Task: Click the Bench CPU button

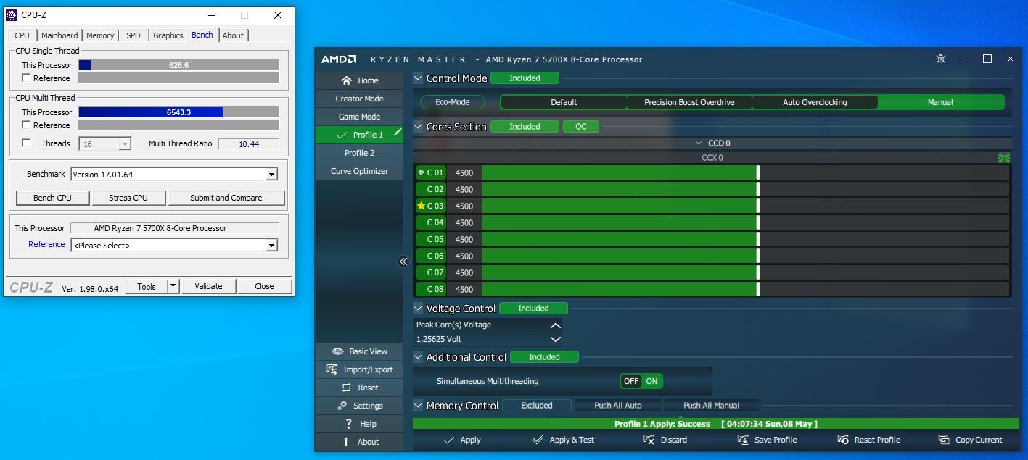Action: coord(53,198)
